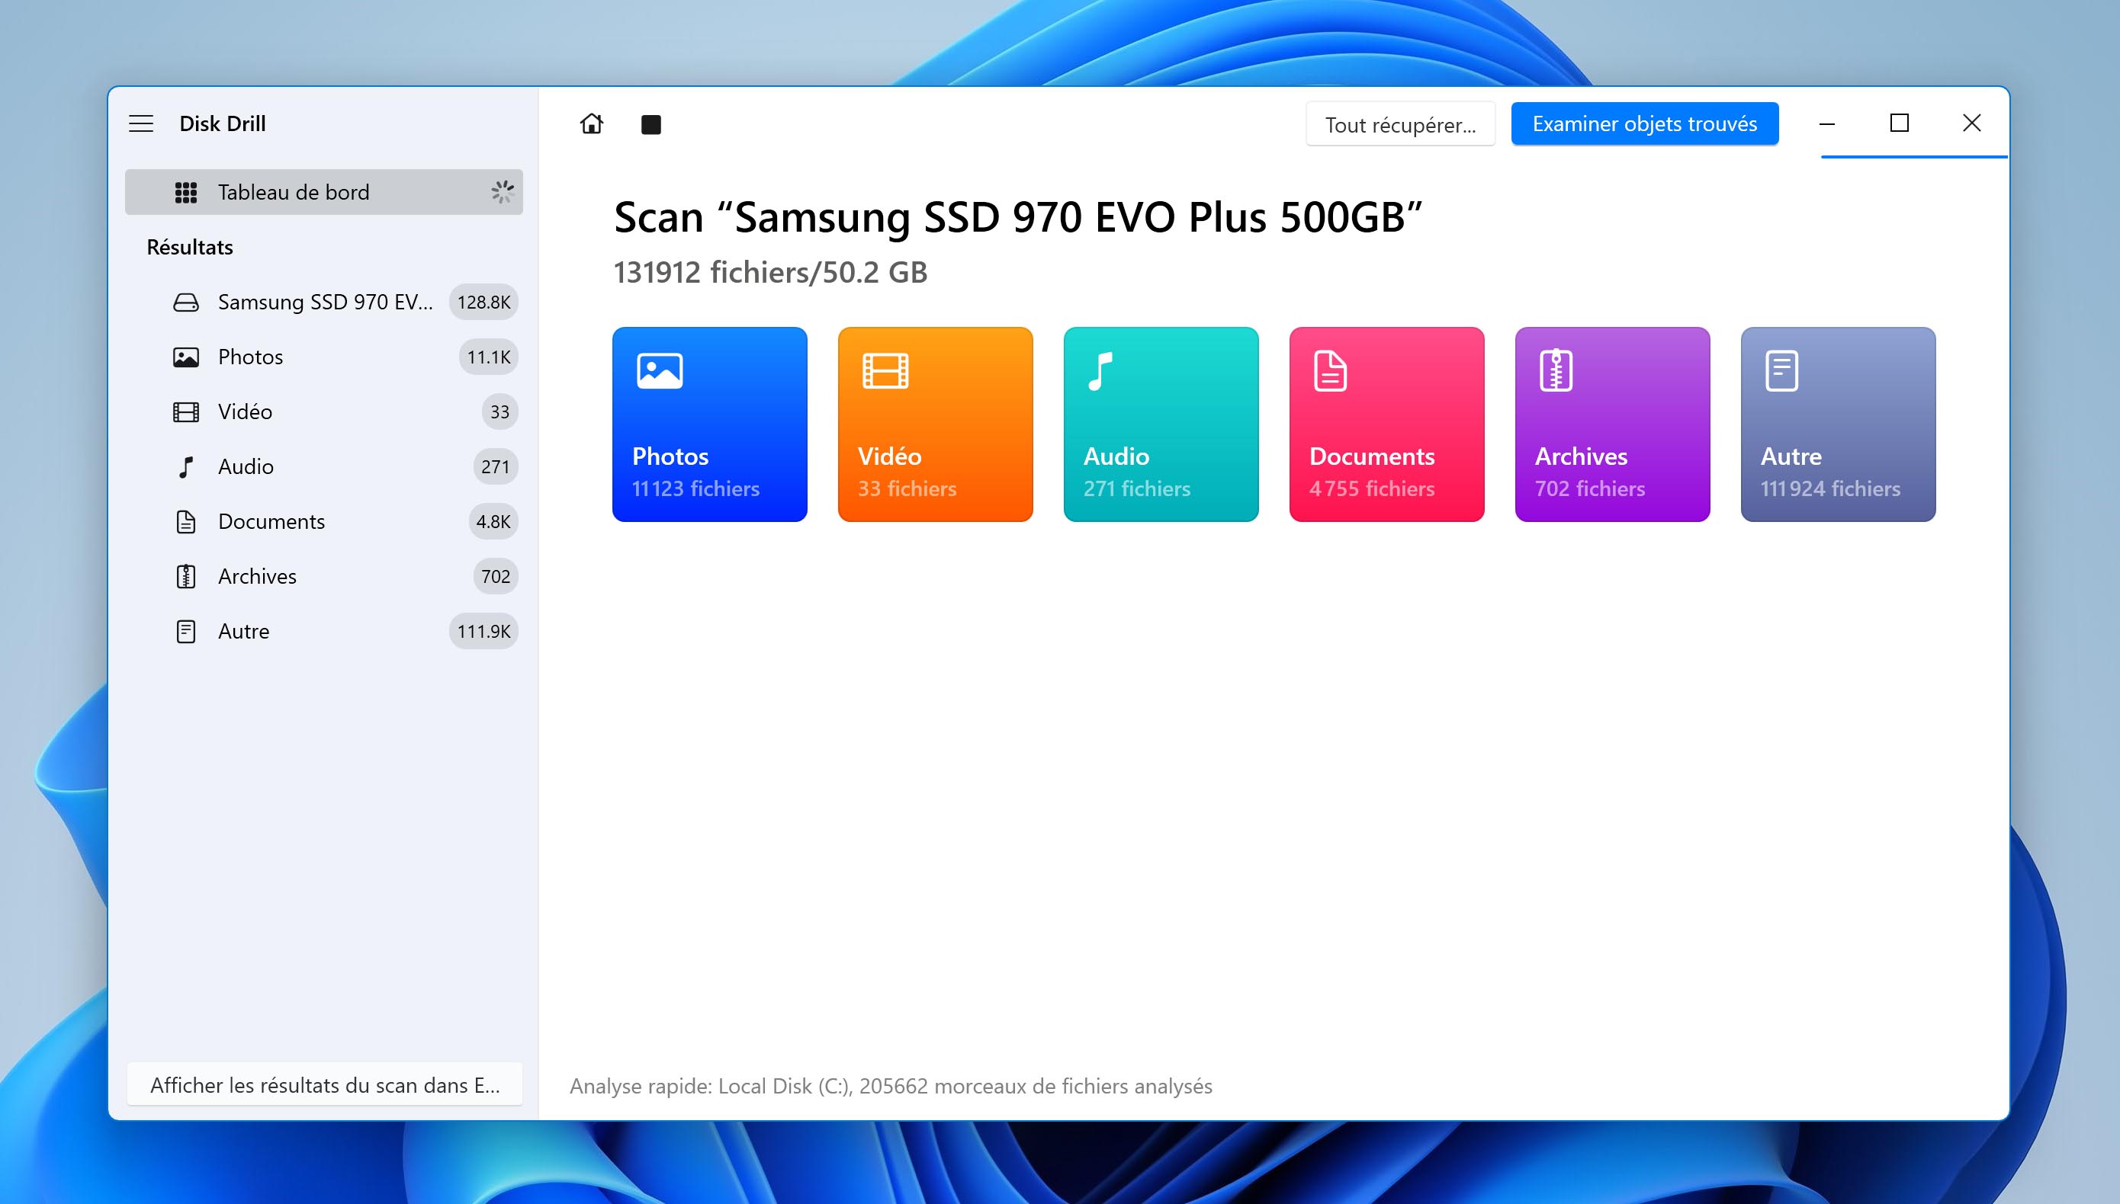Image resolution: width=2120 pixels, height=1204 pixels.
Task: Open the Archives category tile
Action: tap(1612, 424)
